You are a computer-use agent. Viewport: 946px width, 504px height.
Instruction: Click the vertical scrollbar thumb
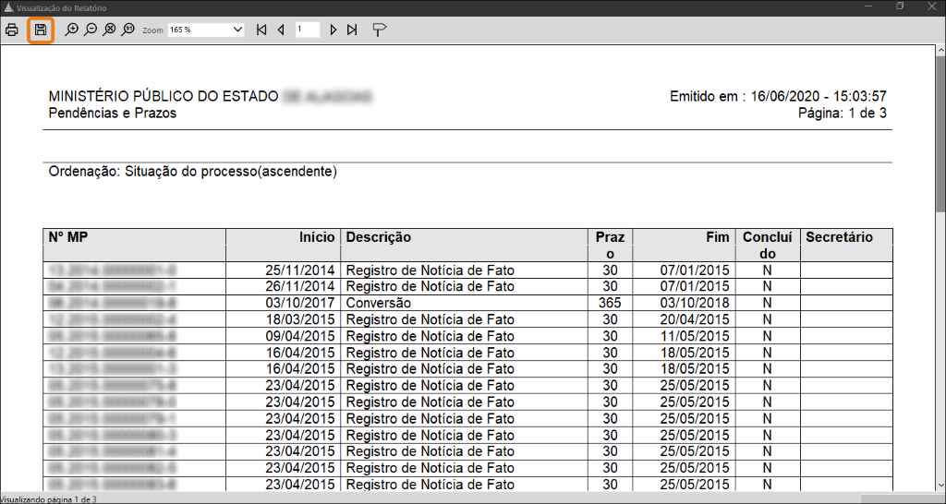(940, 135)
